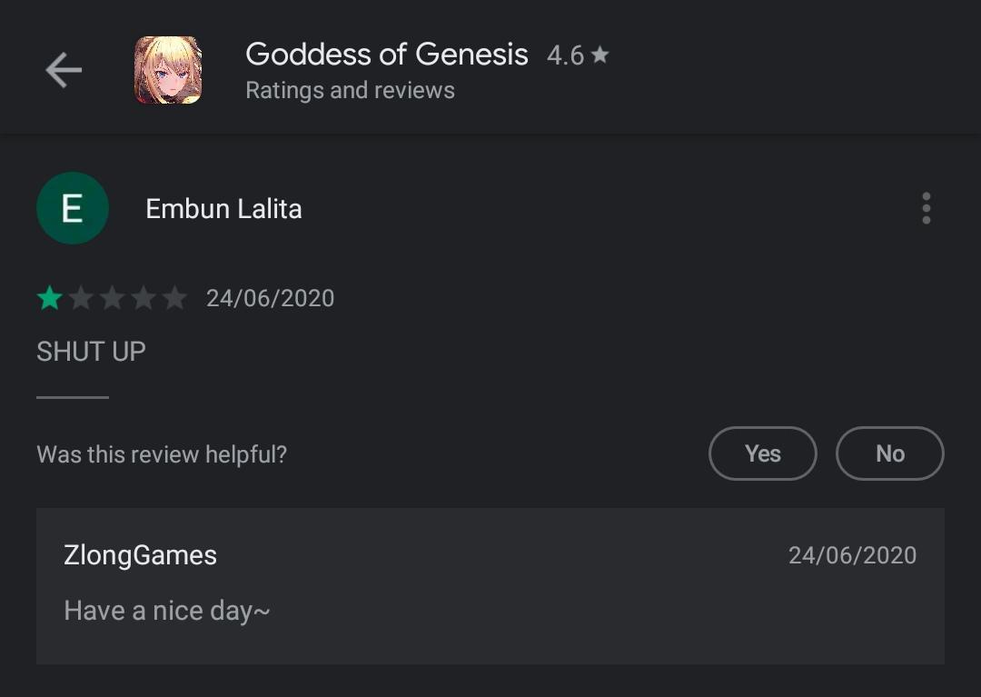Click the star next to the 4.6 rating
981x697 pixels.
(599, 55)
